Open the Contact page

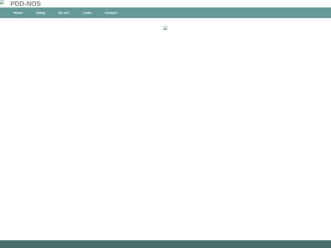[x=111, y=13]
